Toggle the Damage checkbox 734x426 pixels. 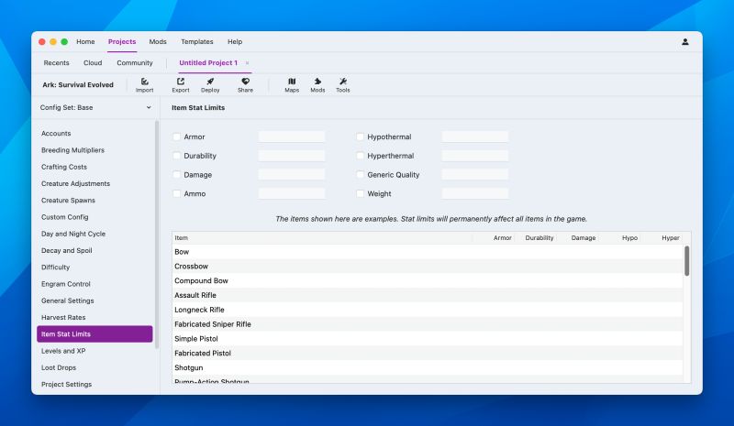[176, 174]
